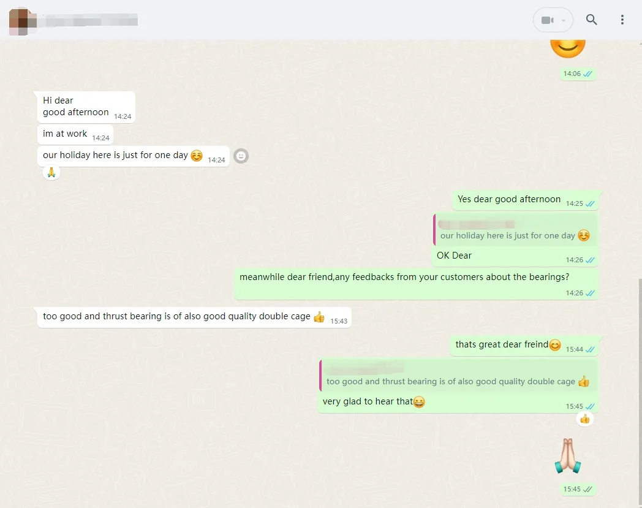Click the 'Yes dear good afternoon' sent message
This screenshot has height=508, width=642.
tap(509, 199)
